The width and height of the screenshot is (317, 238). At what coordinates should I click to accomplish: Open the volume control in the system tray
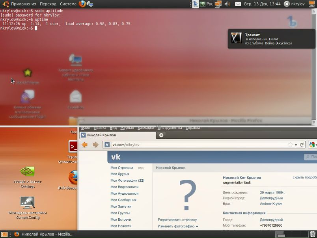tap(227, 4)
